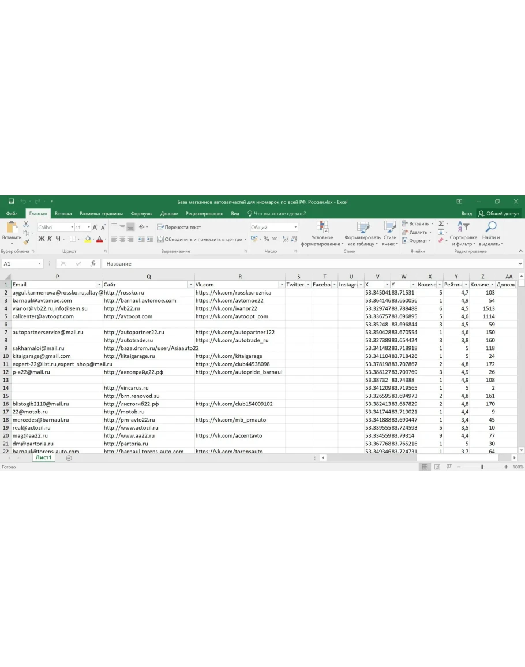
Task: Click the Cut scissors icon
Action: tap(27, 224)
